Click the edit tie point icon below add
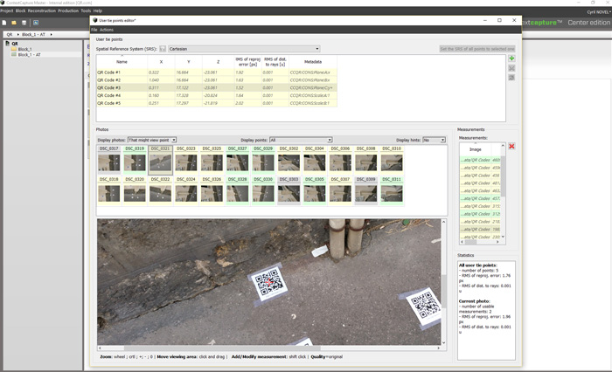Viewport: 612px width, 372px height. 511,68
